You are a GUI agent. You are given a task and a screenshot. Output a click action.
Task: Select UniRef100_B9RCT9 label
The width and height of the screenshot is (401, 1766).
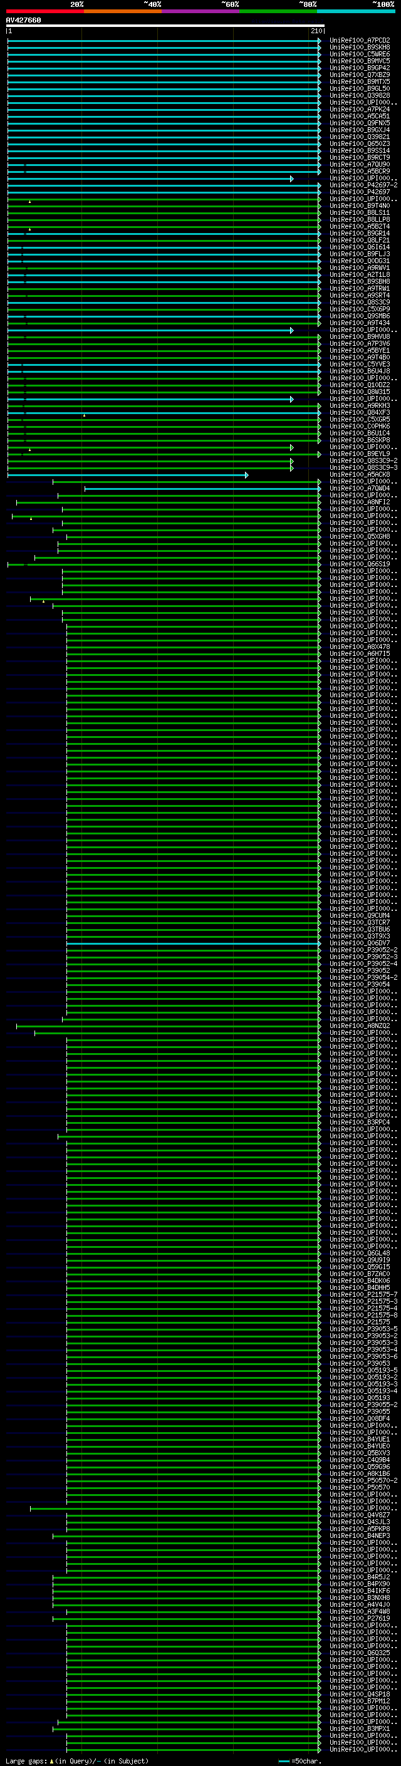pyautogui.click(x=360, y=158)
